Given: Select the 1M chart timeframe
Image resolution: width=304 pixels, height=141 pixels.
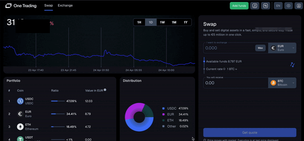Looking at the screenshot, I should (174, 22).
